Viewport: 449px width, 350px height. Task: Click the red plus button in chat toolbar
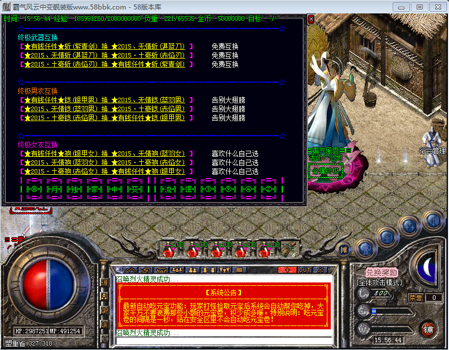point(287,270)
